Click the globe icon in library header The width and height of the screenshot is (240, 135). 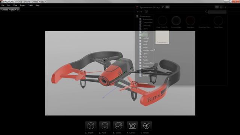pos(221,7)
